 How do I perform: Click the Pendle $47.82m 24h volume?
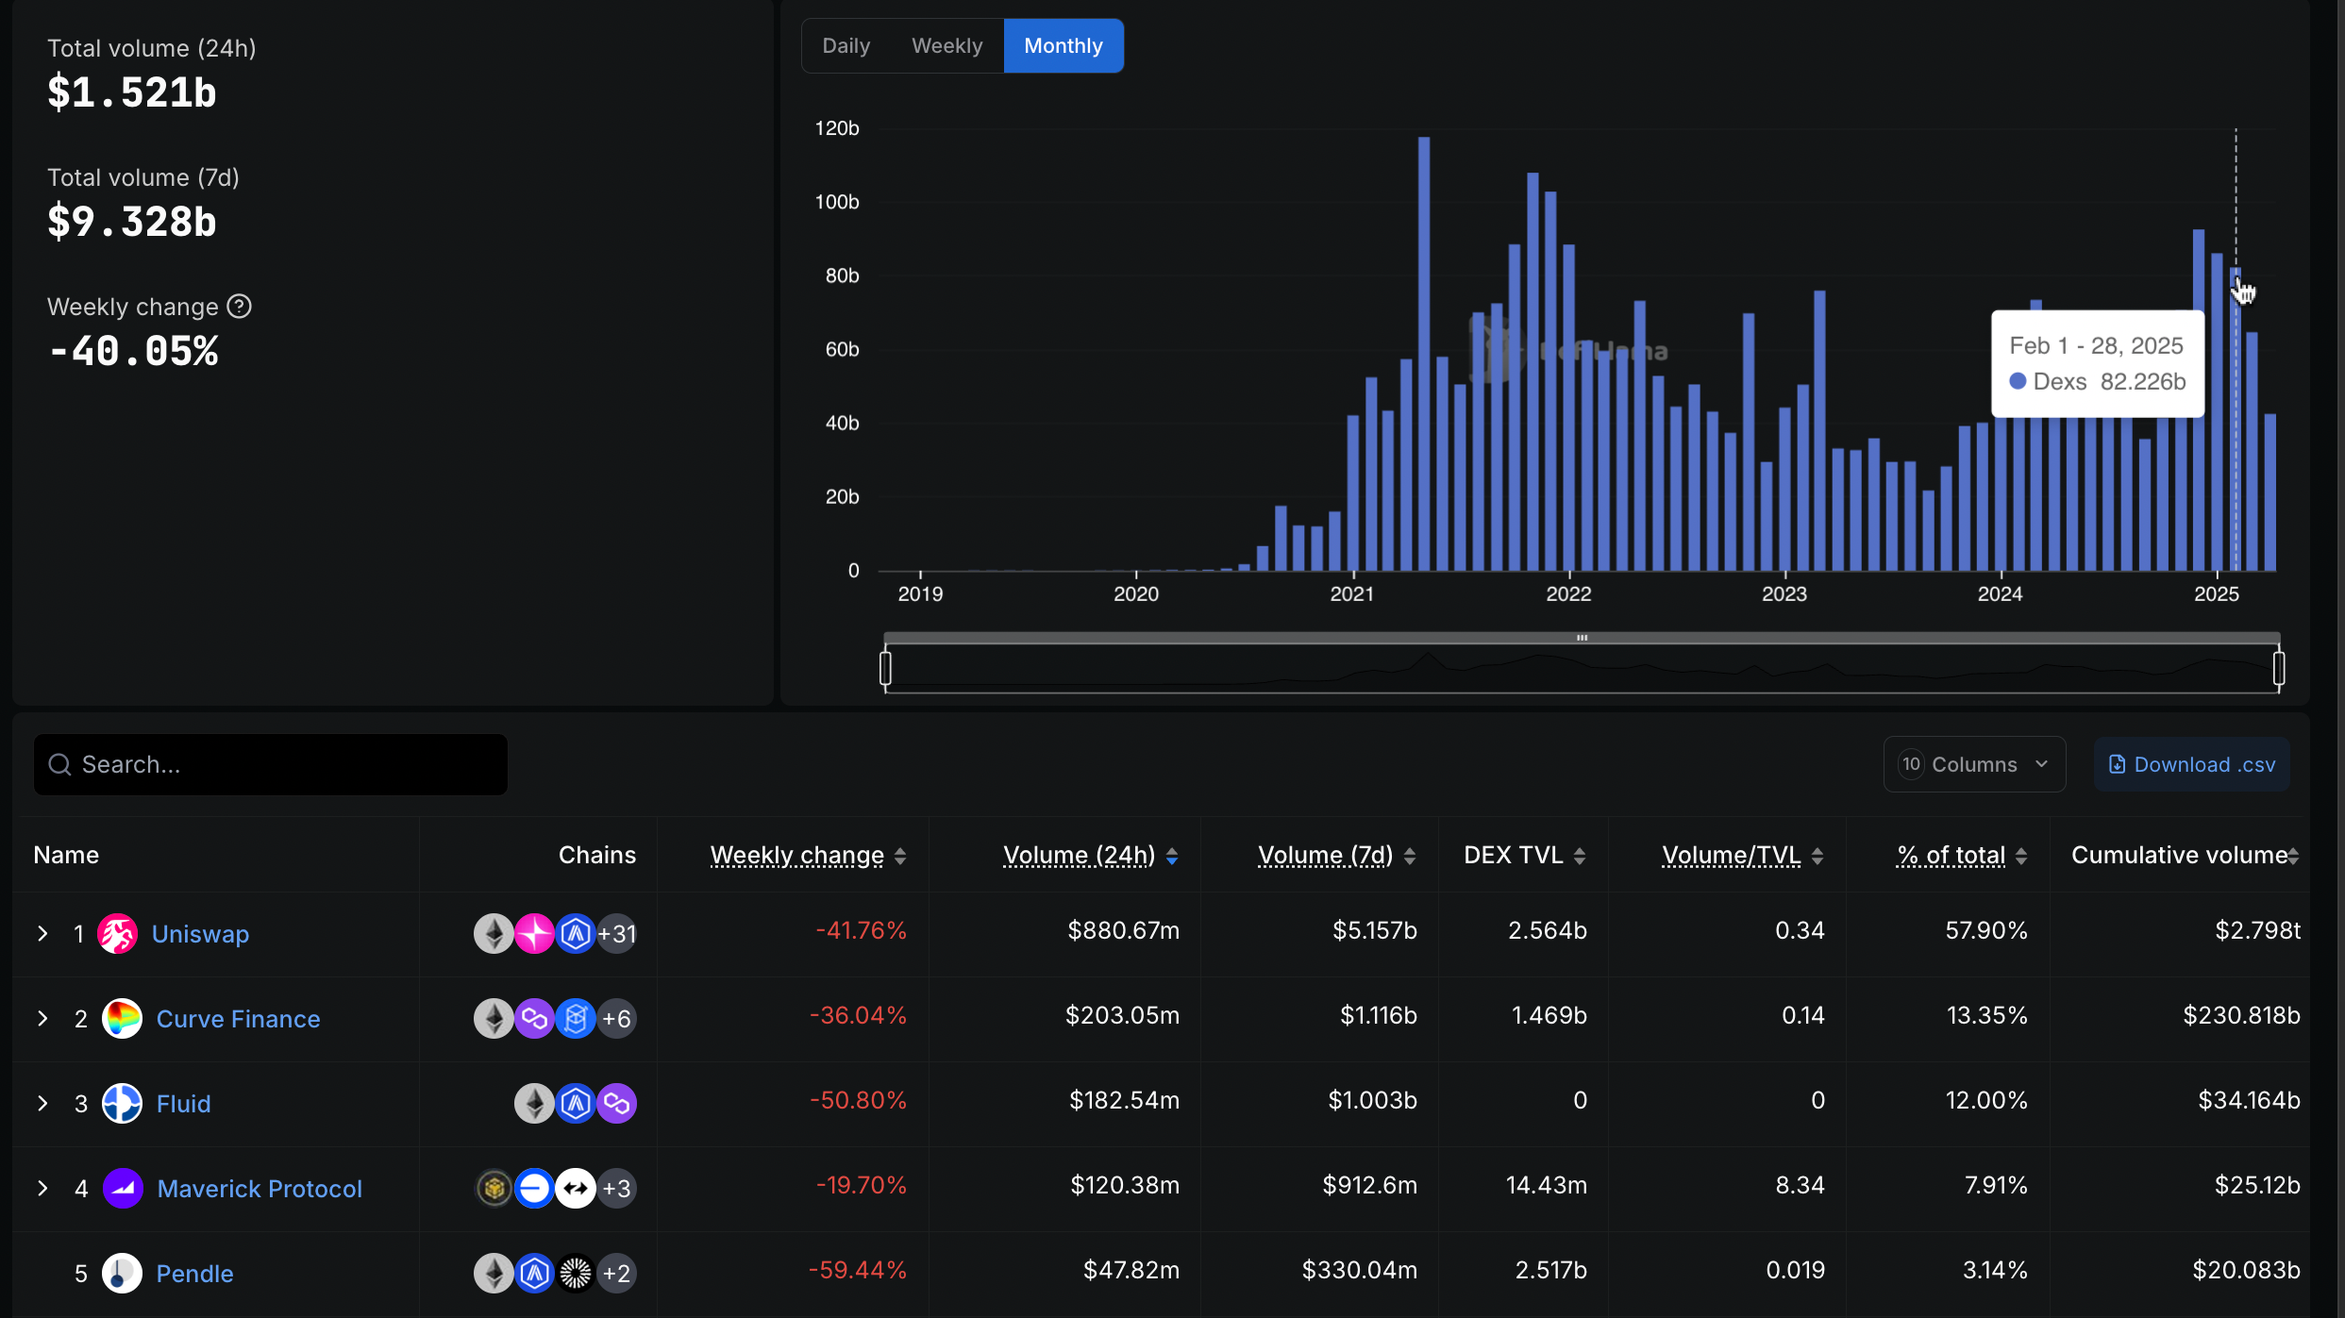[1131, 1270]
